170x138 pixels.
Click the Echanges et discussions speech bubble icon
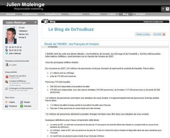click(7, 89)
